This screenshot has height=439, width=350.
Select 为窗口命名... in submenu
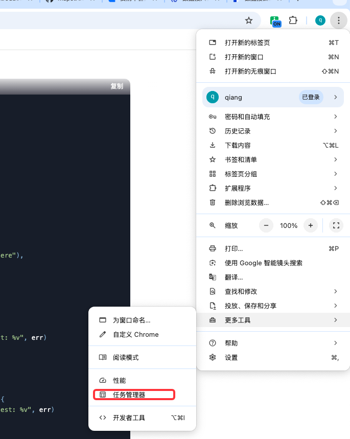pos(142,320)
